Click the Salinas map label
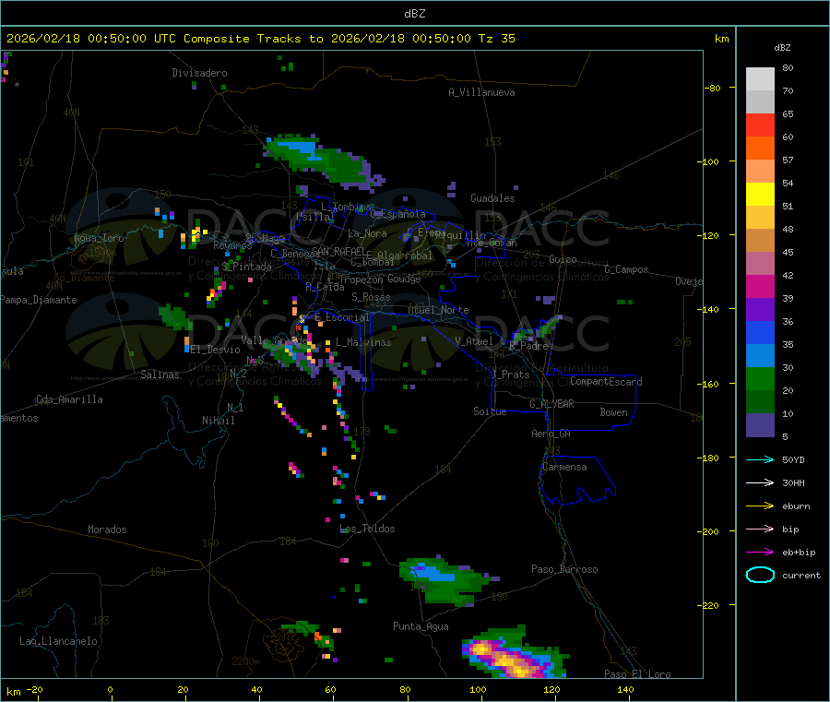 click(x=160, y=375)
